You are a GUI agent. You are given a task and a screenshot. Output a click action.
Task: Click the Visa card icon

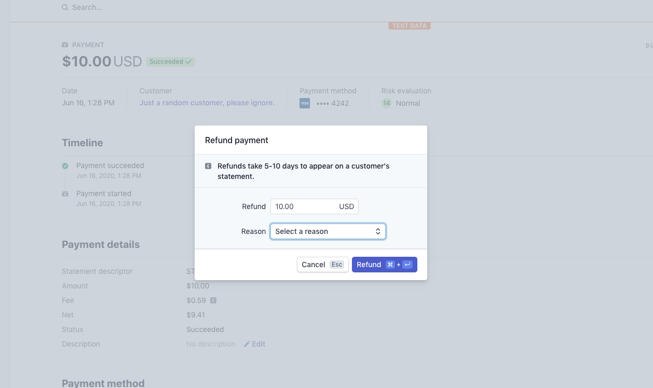pyautogui.click(x=305, y=103)
